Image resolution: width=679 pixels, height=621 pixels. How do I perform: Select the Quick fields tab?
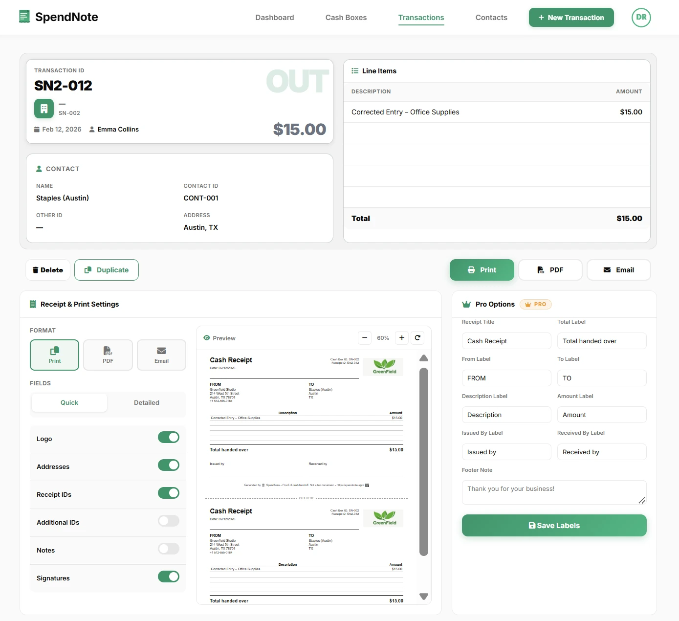click(69, 402)
